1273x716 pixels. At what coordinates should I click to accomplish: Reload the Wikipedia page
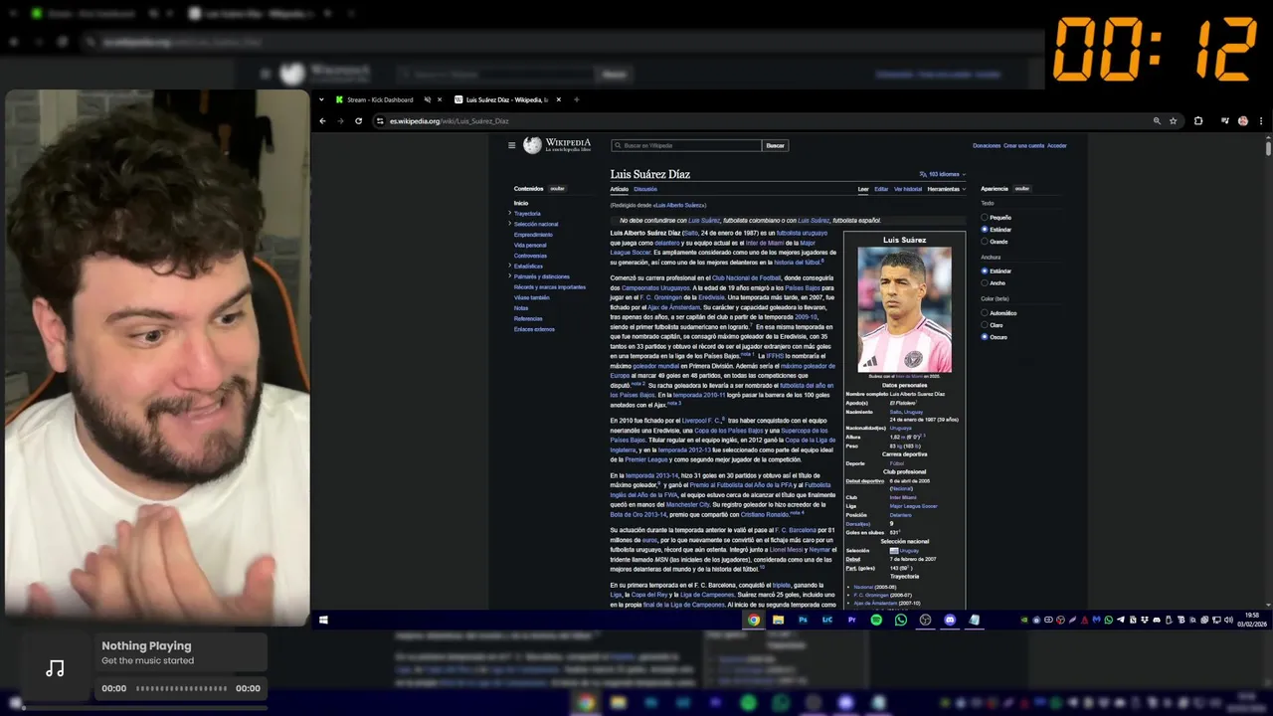pyautogui.click(x=358, y=121)
